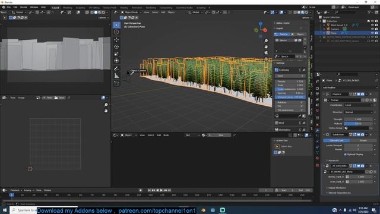The height and width of the screenshot is (214, 380).
Task: Select the Add Cube tool in the viewport toolbar
Action: point(116,83)
